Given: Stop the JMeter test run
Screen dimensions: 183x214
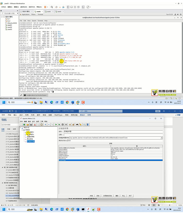Looking at the screenshot, I should click(x=63, y=125).
